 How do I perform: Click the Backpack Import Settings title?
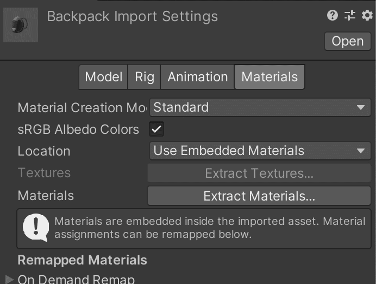pyautogui.click(x=133, y=16)
